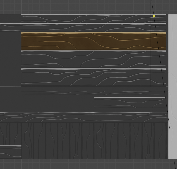
Task: Click the brown colored wood plank strip
Action: pos(94,41)
